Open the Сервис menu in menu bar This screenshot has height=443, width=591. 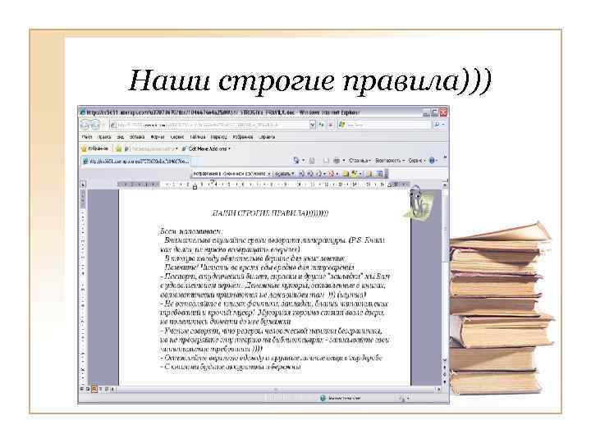tap(177, 137)
